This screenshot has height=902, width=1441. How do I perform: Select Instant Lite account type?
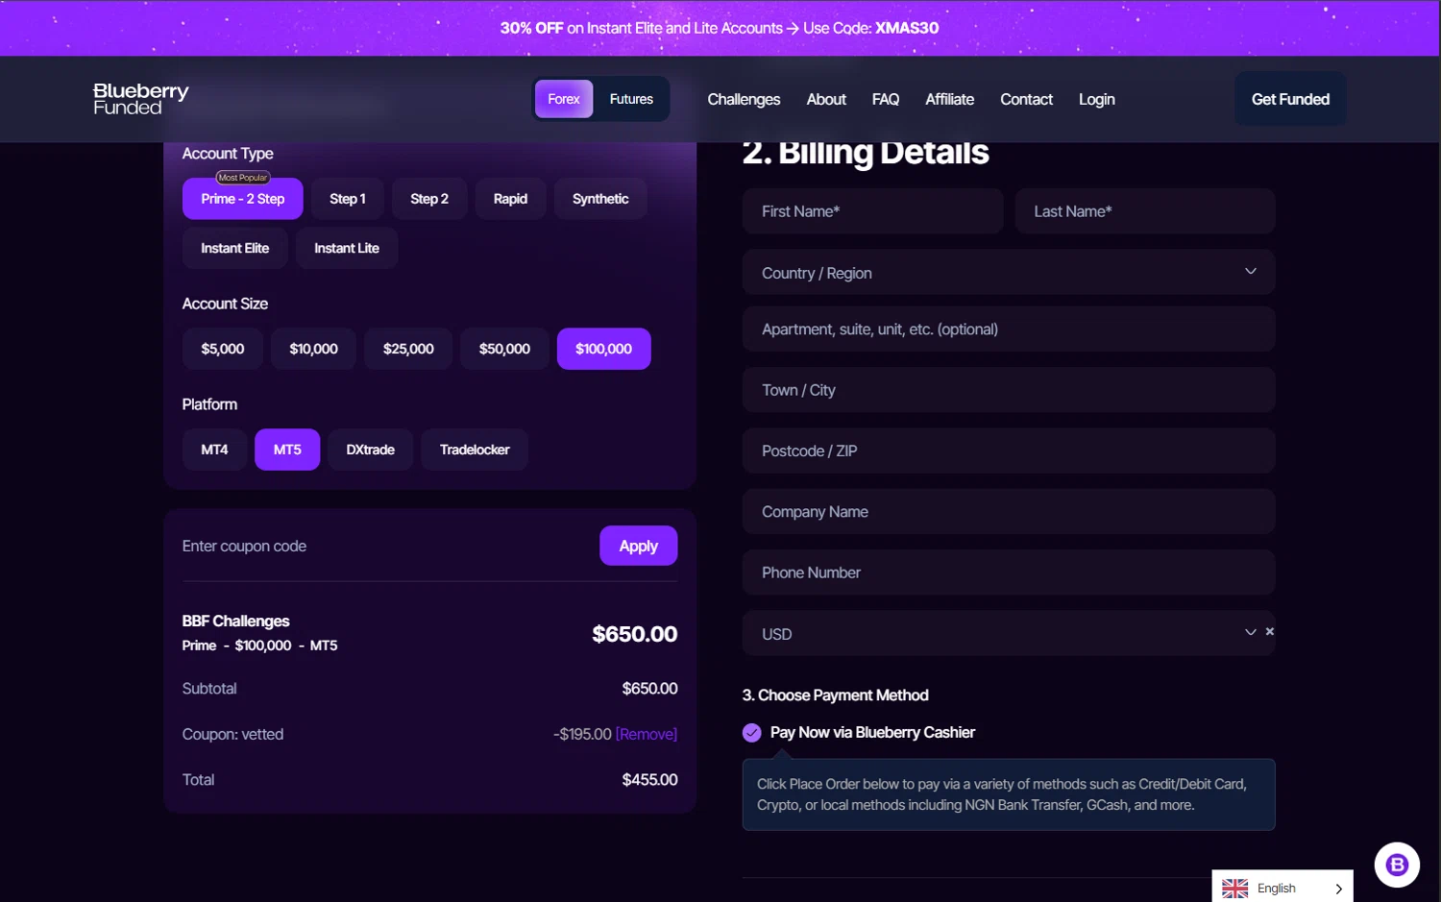pyautogui.click(x=347, y=248)
